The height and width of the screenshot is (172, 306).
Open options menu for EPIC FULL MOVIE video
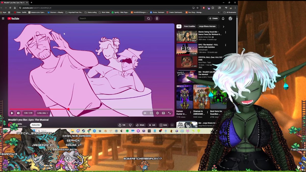(225, 45)
